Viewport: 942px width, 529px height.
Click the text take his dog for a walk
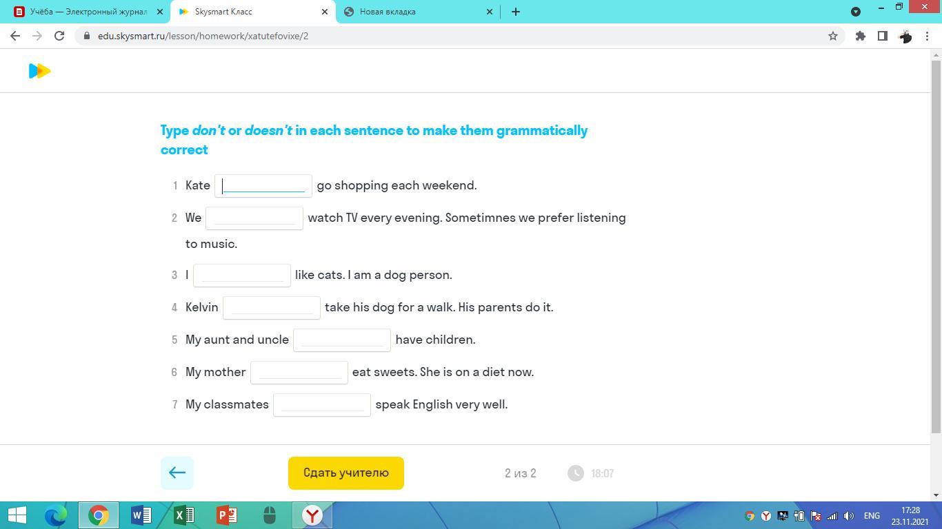click(x=389, y=307)
